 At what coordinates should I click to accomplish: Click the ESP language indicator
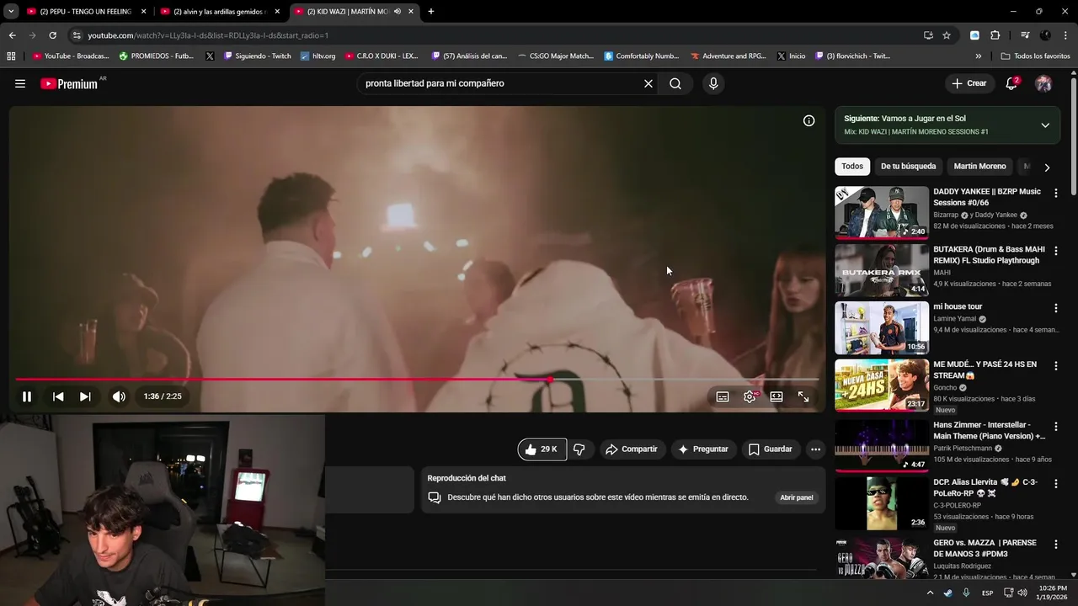point(987,593)
